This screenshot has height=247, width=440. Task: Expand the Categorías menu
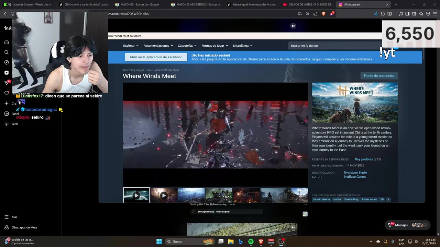click(x=187, y=46)
